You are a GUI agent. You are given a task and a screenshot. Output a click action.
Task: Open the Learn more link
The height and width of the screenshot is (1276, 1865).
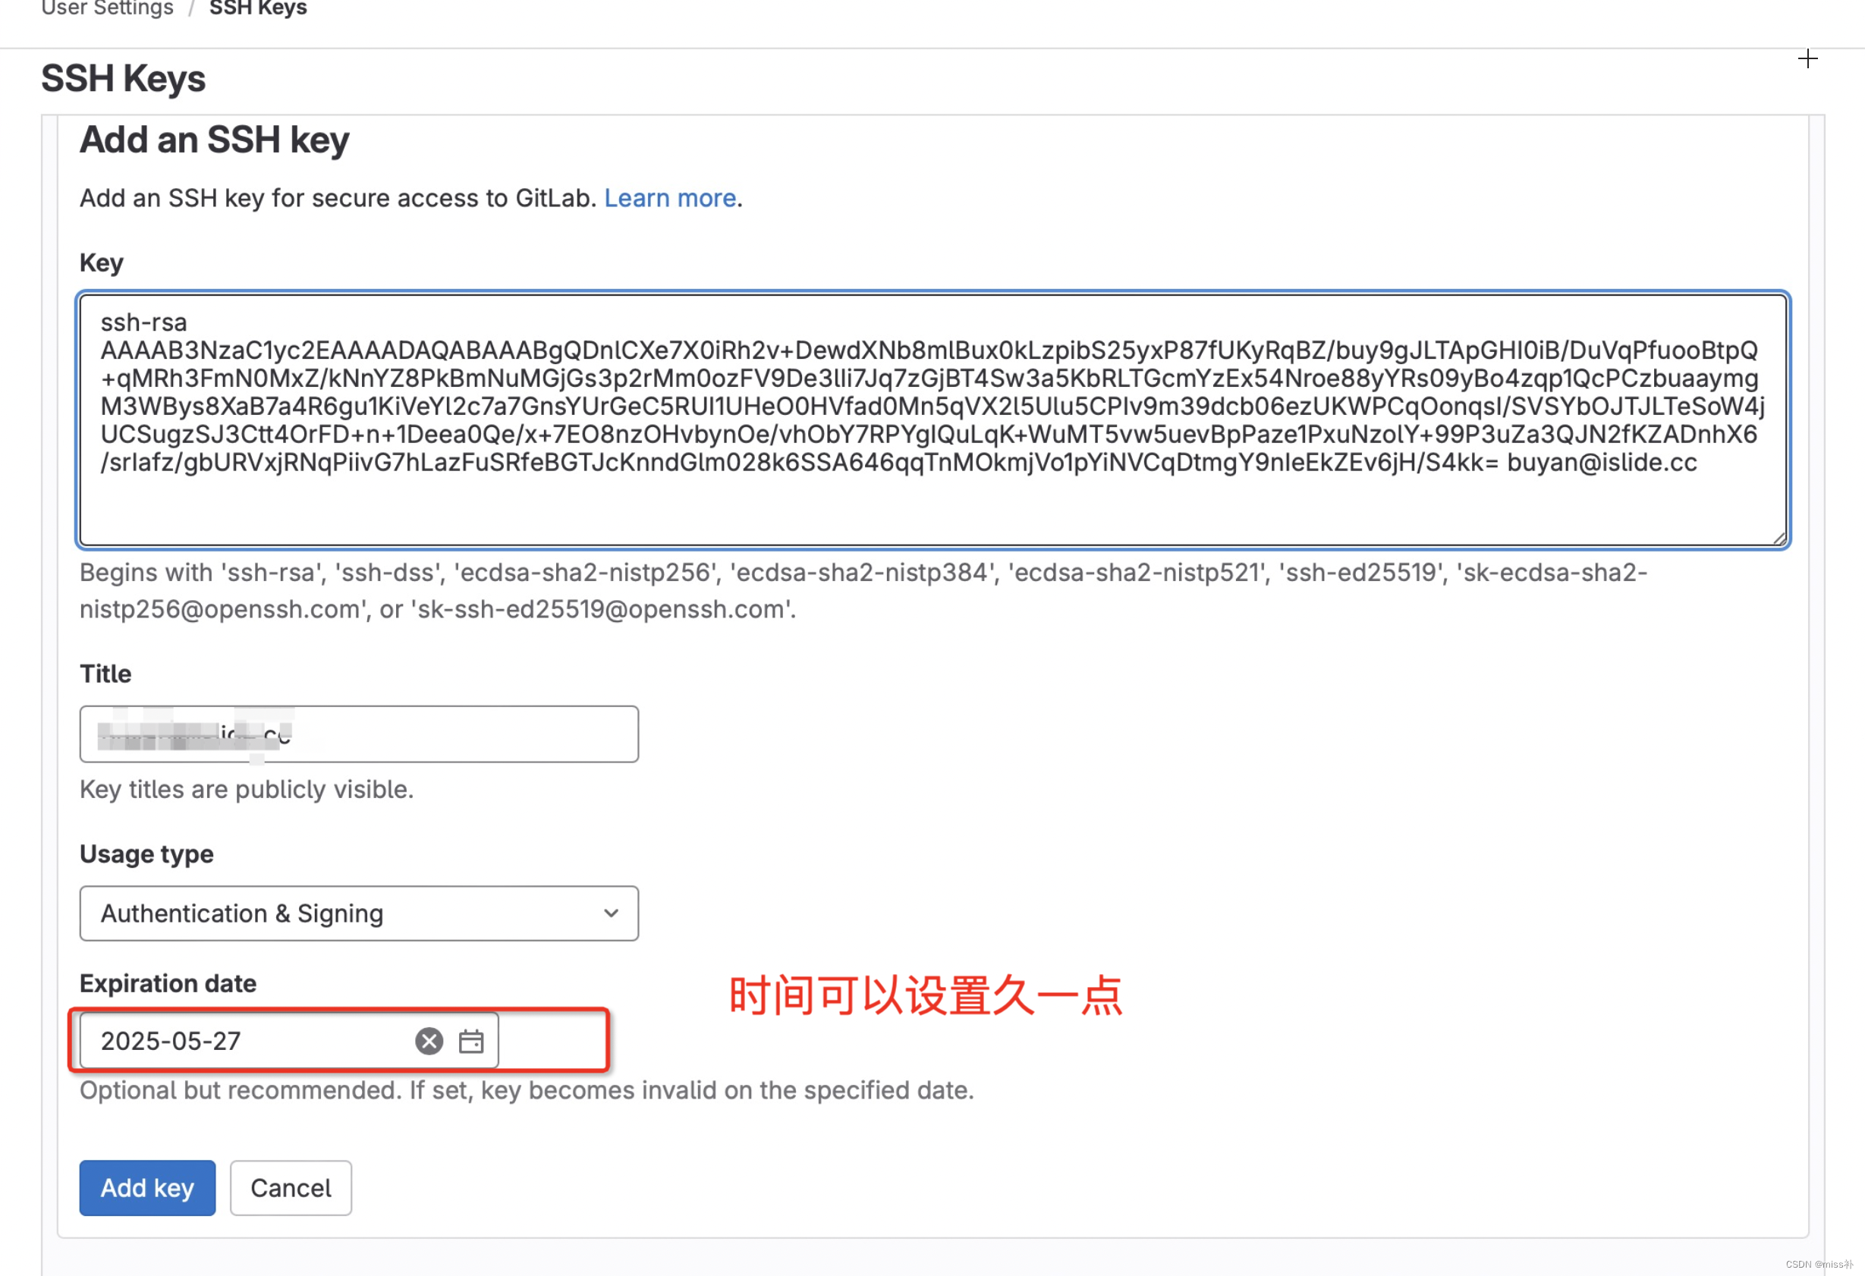pos(669,197)
